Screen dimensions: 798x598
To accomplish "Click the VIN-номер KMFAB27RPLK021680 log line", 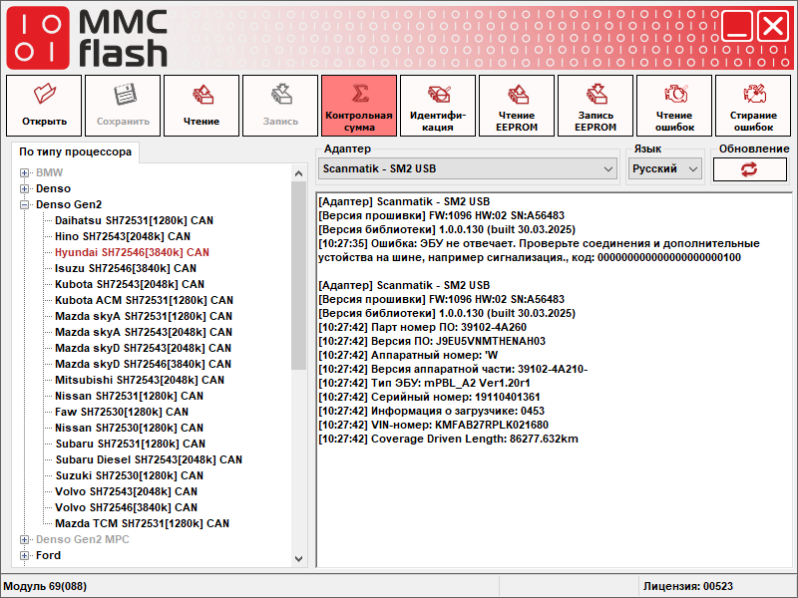I will click(434, 426).
